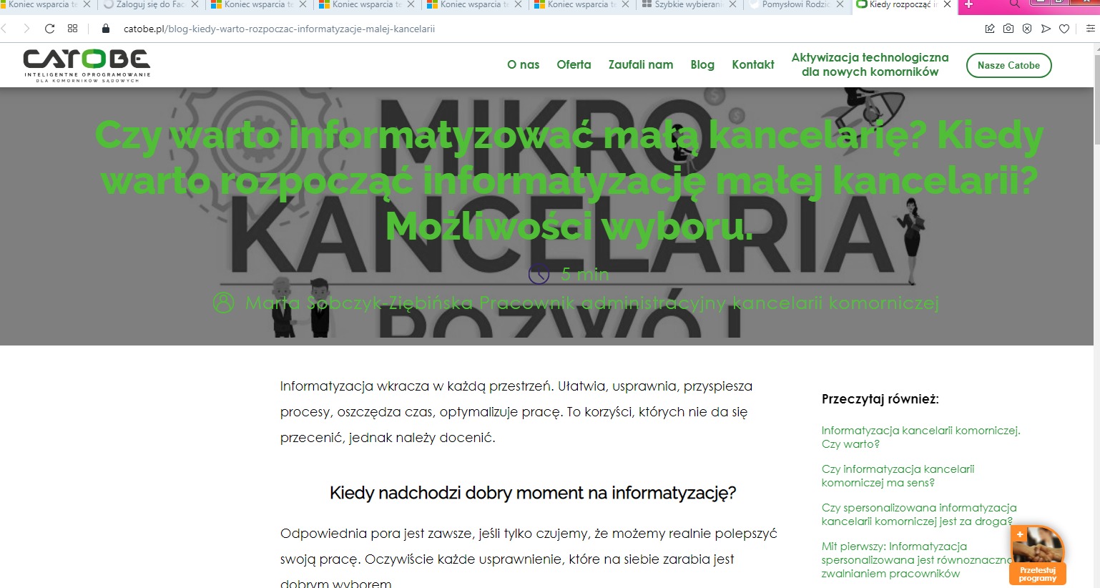Click the Nasze Catobe button
This screenshot has width=1100, height=588.
[x=1008, y=65]
